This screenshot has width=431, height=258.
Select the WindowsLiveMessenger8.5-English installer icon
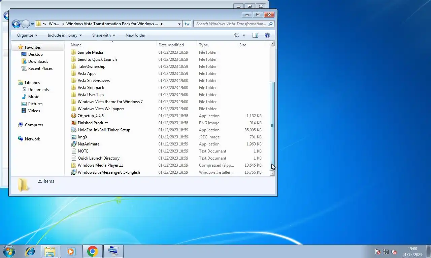point(74,172)
